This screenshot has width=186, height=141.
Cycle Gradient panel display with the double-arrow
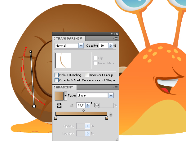54,88
